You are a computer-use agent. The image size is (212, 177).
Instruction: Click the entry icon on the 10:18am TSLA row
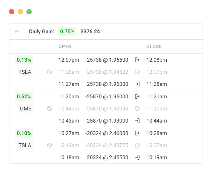click(137, 157)
